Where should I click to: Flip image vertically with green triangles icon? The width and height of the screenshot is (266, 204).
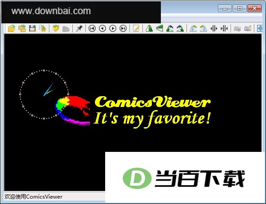[160, 28]
